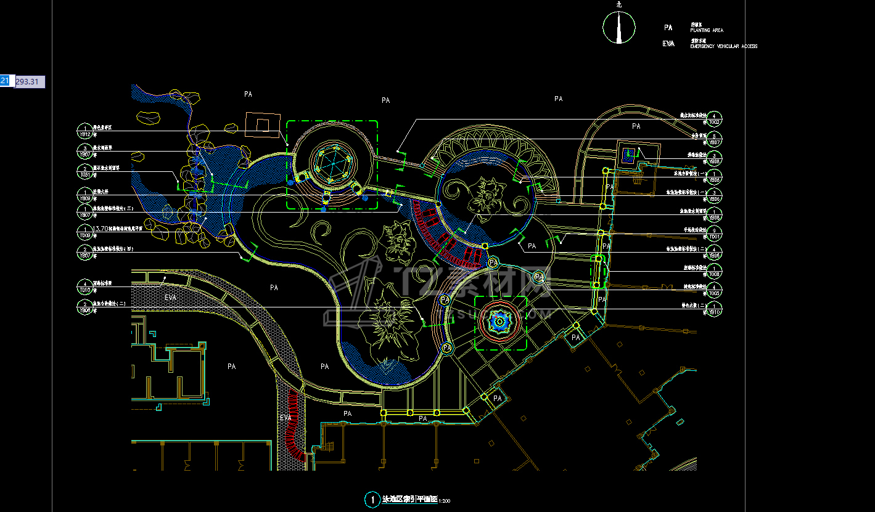Select the annotation text starting with 13.70
Screen dimensions: 875x512
pos(118,228)
